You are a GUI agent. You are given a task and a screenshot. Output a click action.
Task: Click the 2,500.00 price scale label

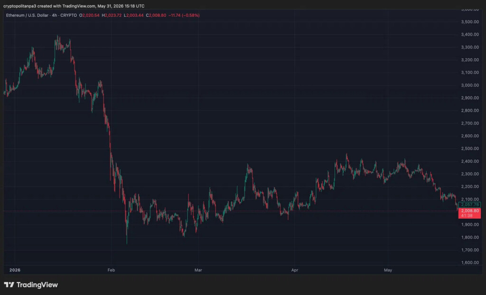pyautogui.click(x=470, y=149)
